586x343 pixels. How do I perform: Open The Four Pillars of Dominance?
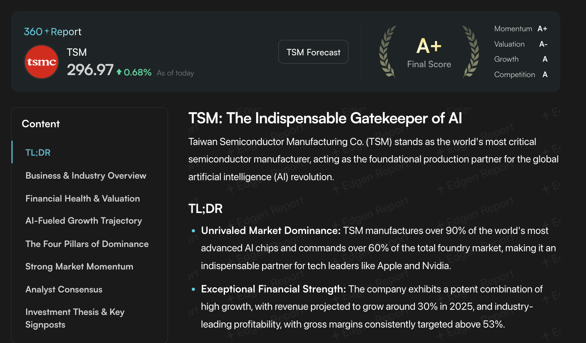(x=87, y=244)
